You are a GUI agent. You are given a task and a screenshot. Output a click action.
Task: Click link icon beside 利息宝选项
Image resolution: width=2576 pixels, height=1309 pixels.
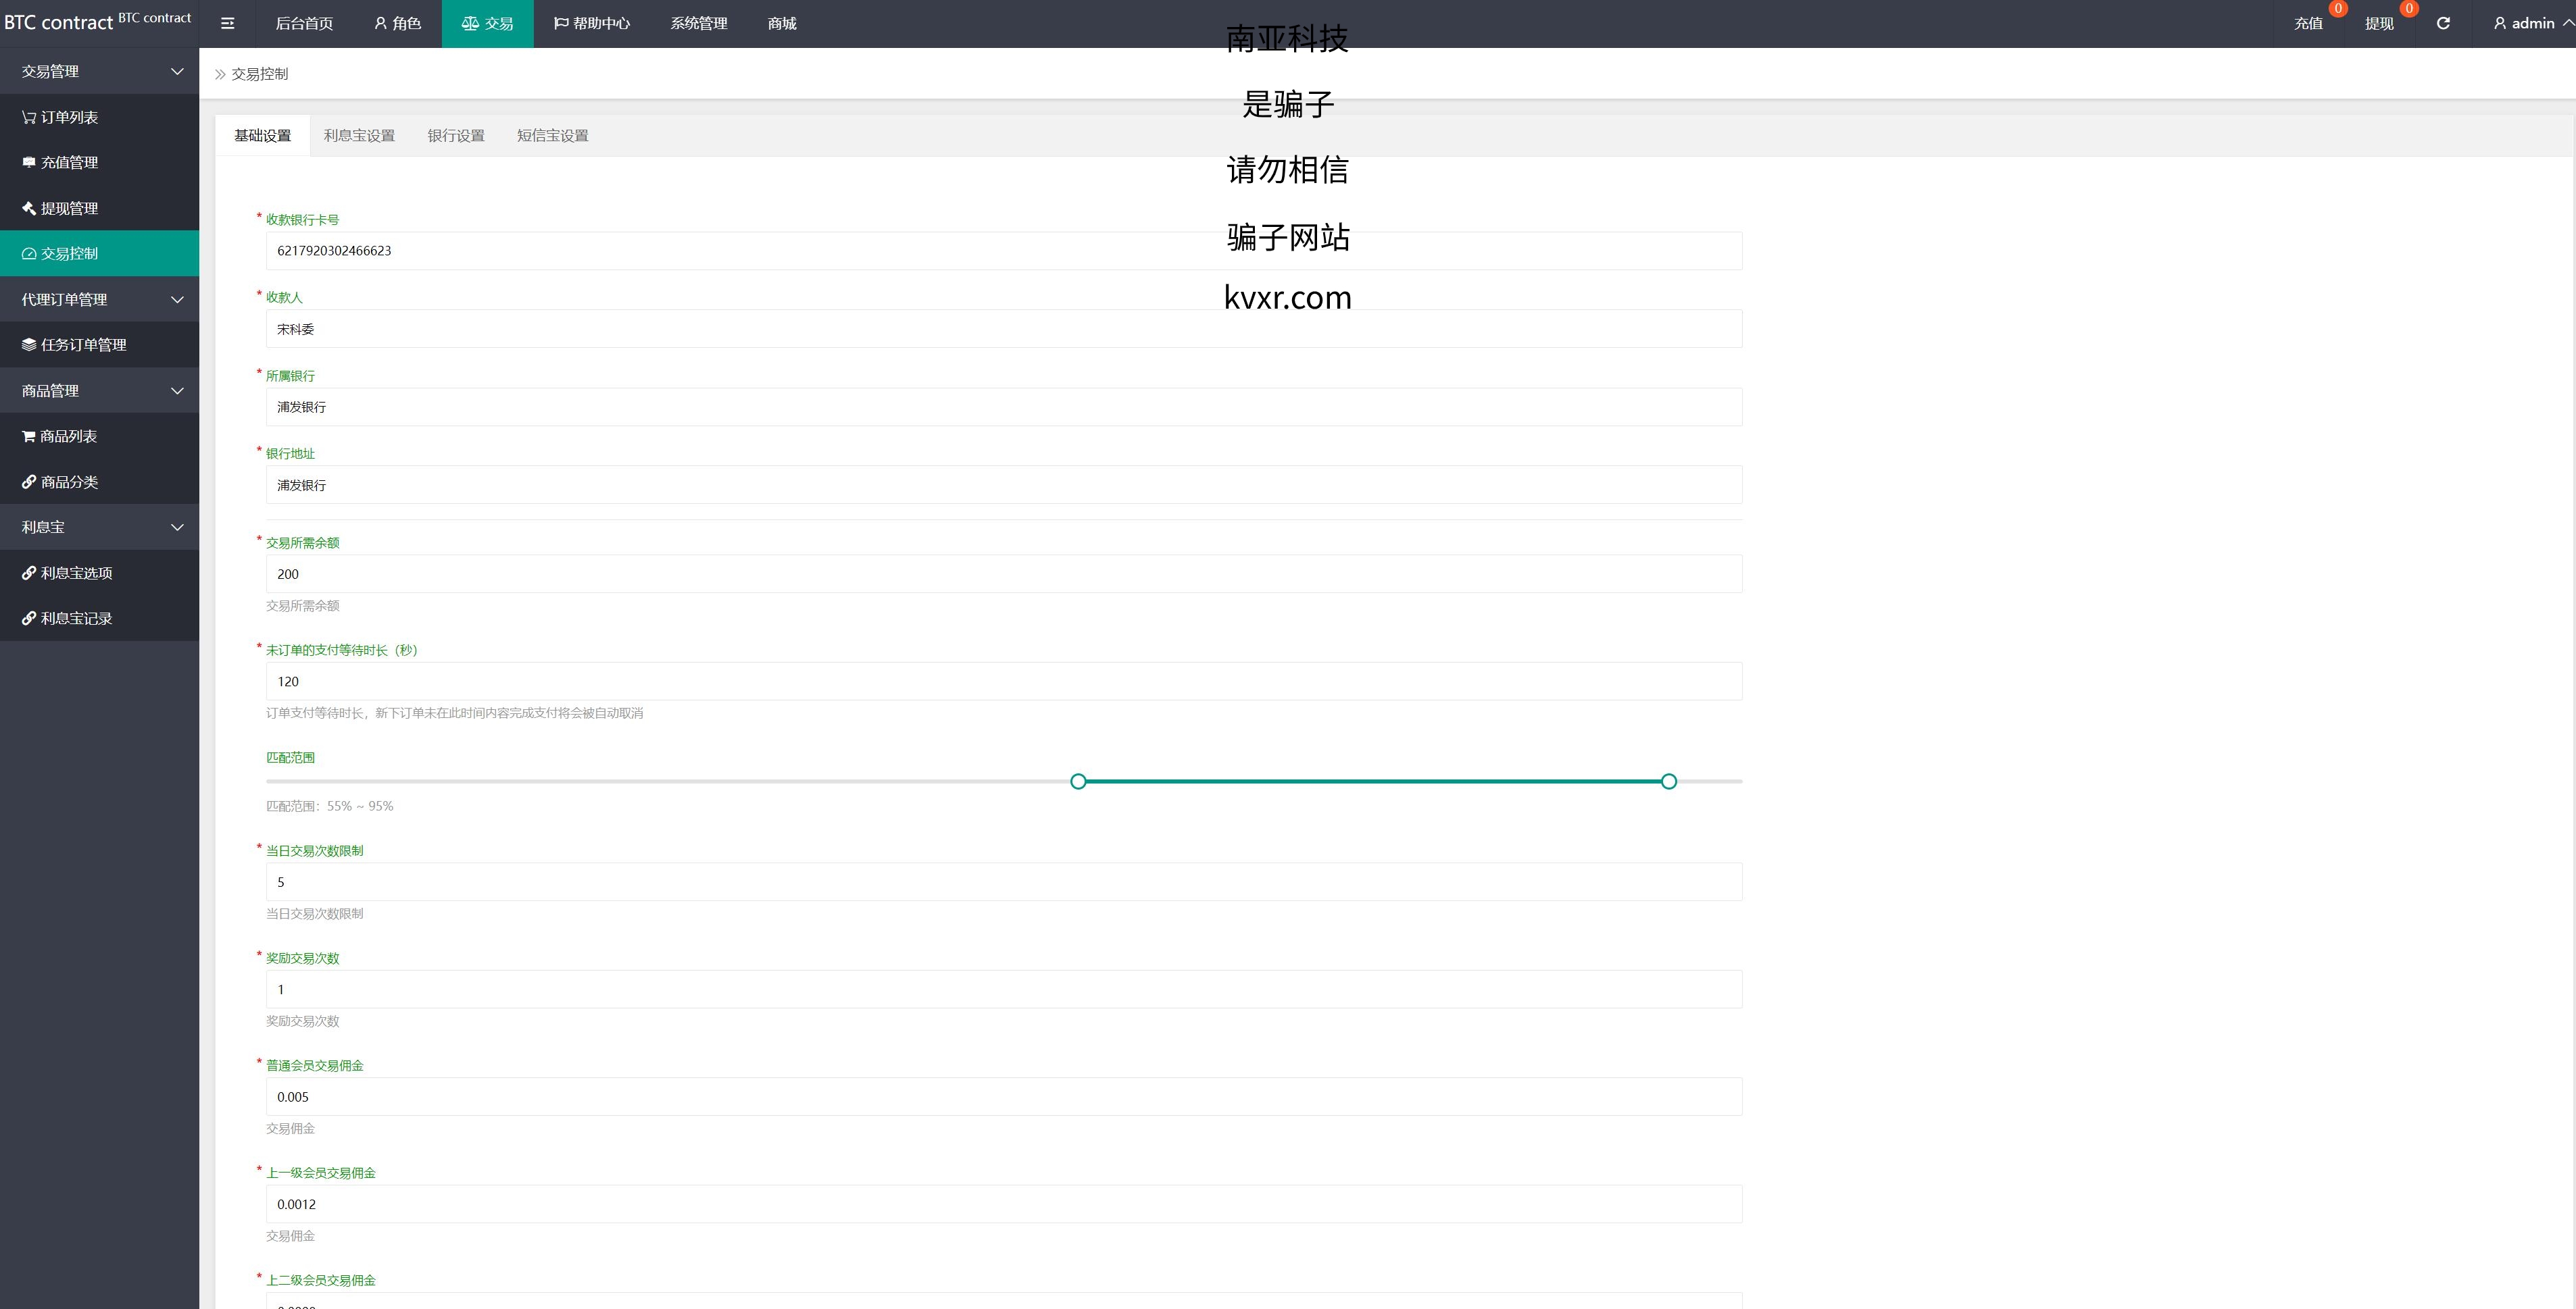pyautogui.click(x=29, y=573)
